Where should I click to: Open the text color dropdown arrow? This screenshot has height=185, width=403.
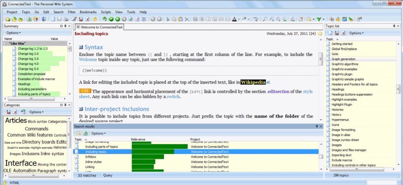[239, 19]
